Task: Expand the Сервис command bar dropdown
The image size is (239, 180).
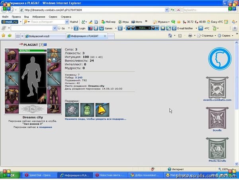Action: click(233, 36)
